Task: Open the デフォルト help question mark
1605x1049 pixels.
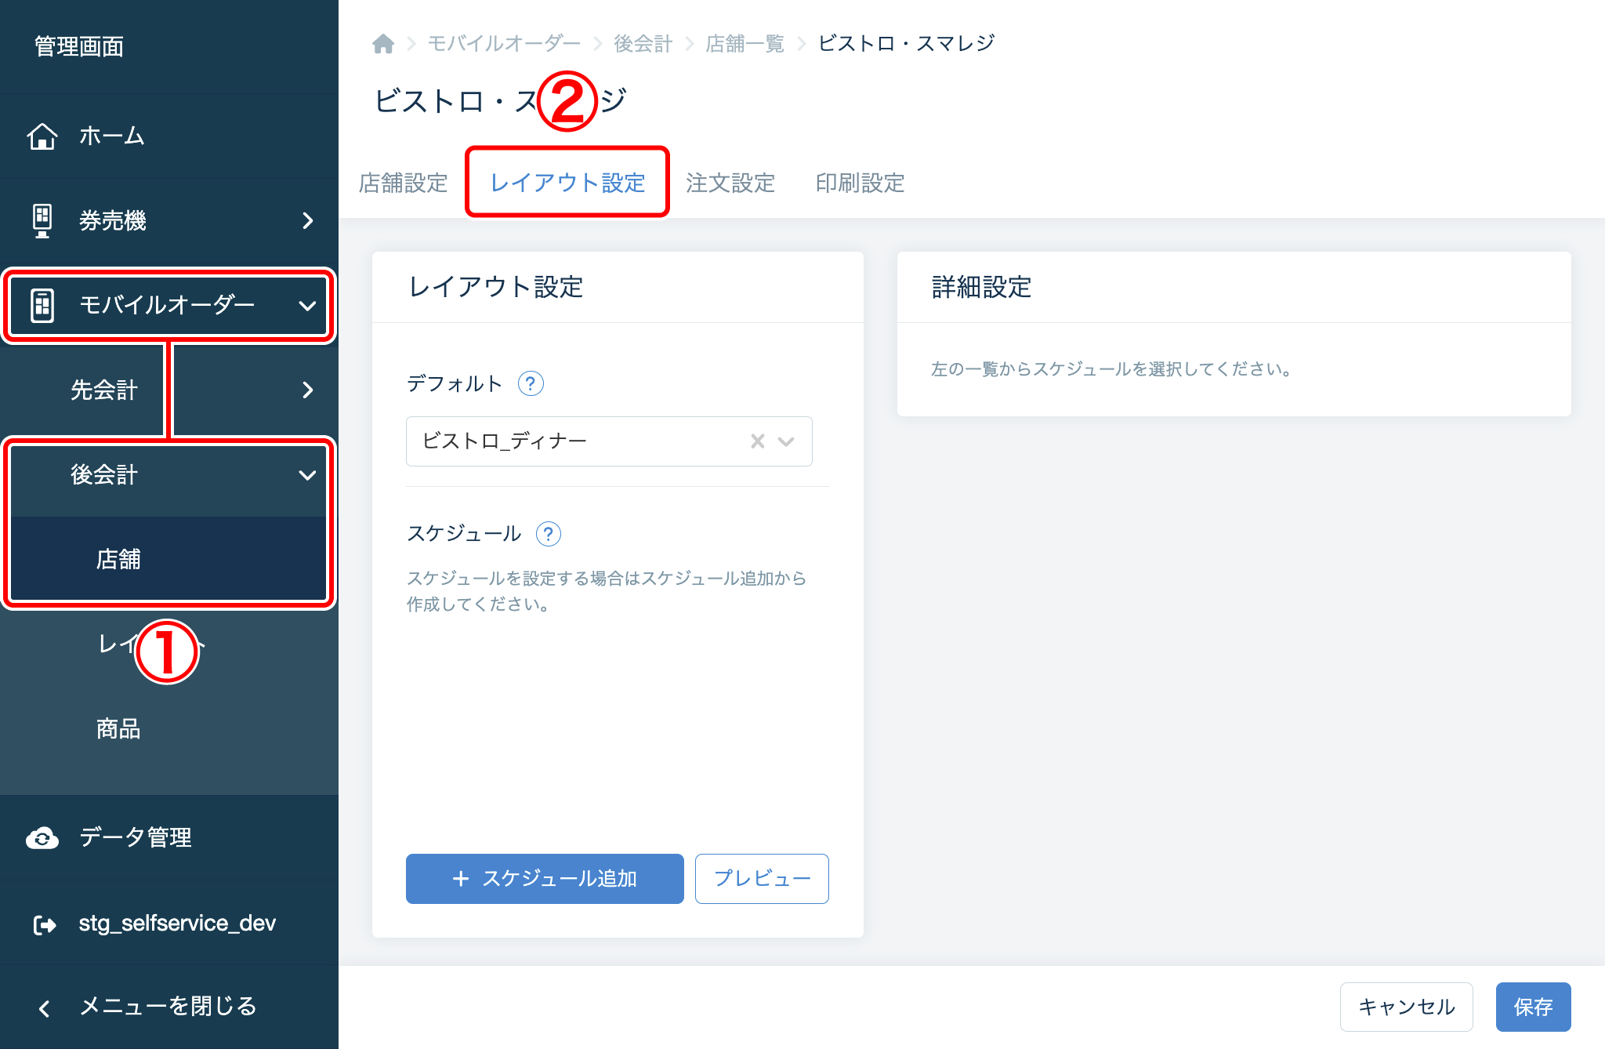Action: click(531, 383)
